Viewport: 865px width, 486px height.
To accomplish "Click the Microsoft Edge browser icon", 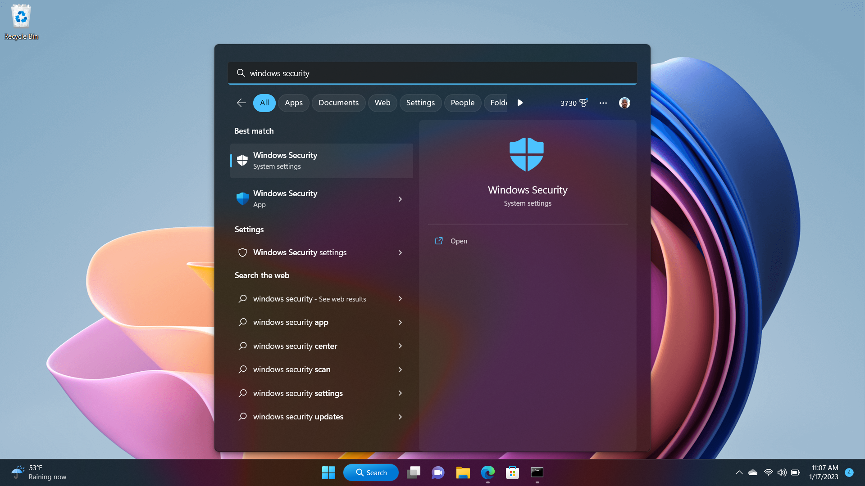I will pos(487,472).
